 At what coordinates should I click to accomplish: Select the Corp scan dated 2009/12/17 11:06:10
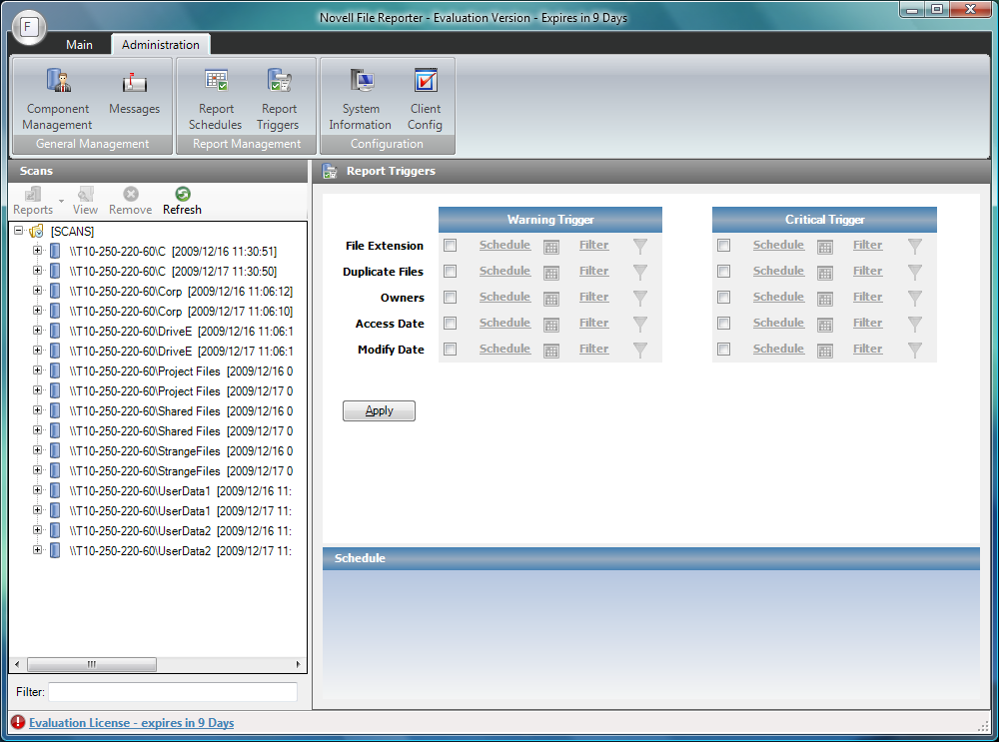click(x=181, y=311)
